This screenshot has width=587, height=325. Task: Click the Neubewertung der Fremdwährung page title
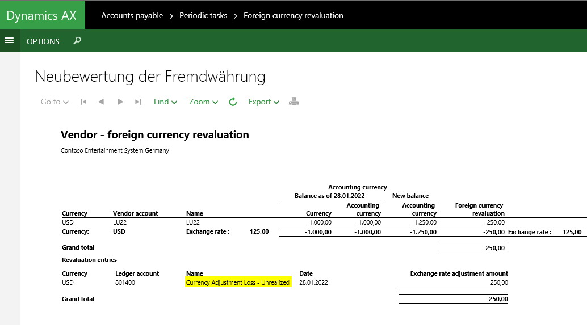[x=150, y=77]
